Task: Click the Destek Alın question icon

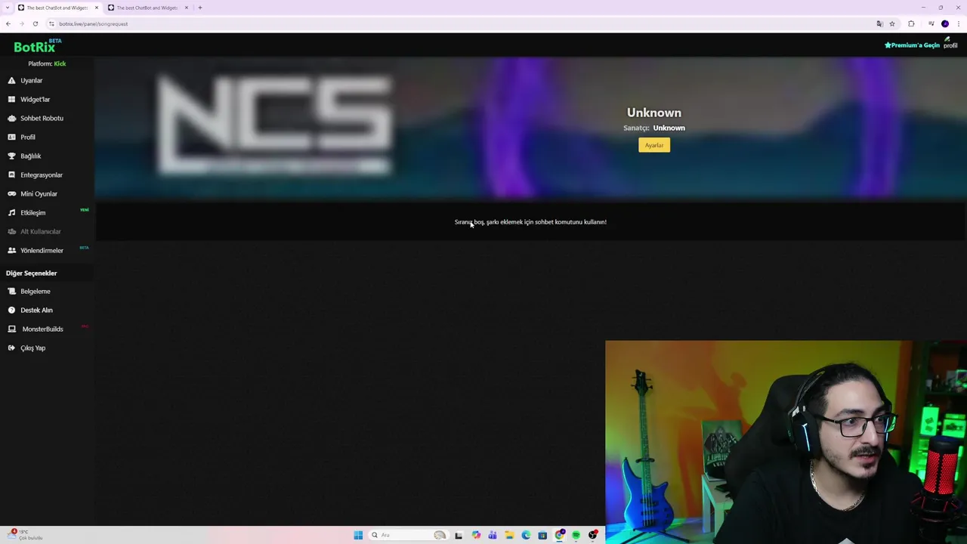Action: 11,310
